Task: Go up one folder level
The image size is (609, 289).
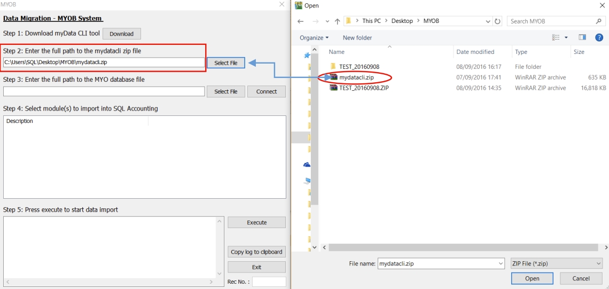Action: [x=337, y=21]
